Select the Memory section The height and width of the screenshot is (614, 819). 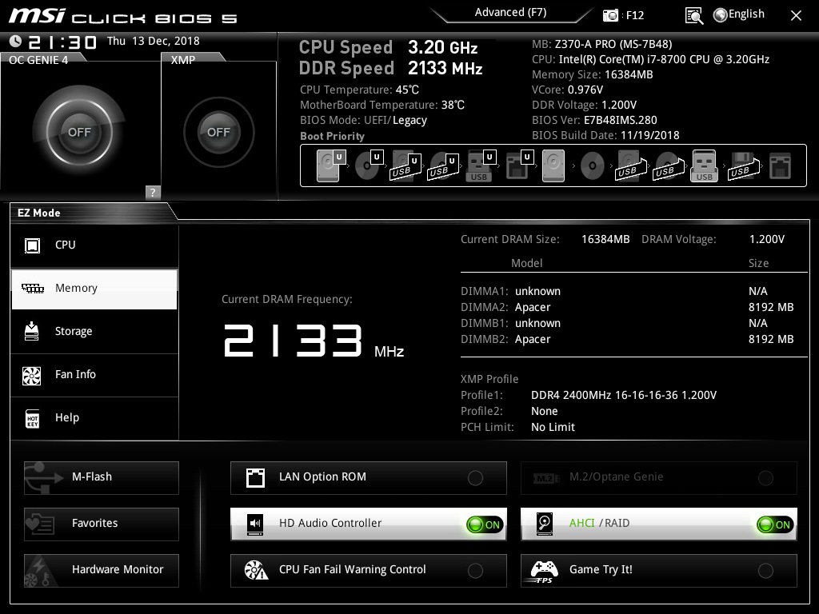click(94, 289)
